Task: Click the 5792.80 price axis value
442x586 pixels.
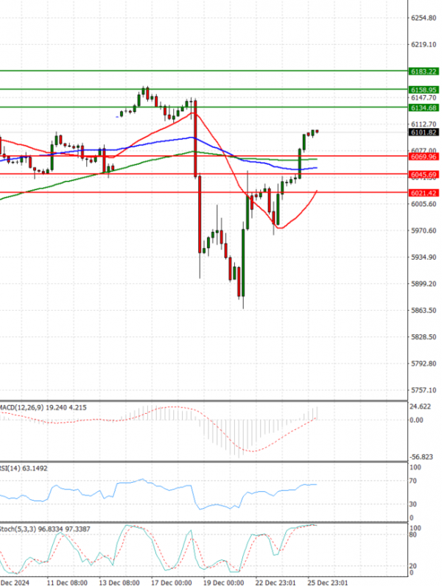Action: point(424,364)
